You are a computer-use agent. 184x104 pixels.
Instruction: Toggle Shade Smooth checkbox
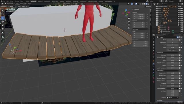[167, 50]
